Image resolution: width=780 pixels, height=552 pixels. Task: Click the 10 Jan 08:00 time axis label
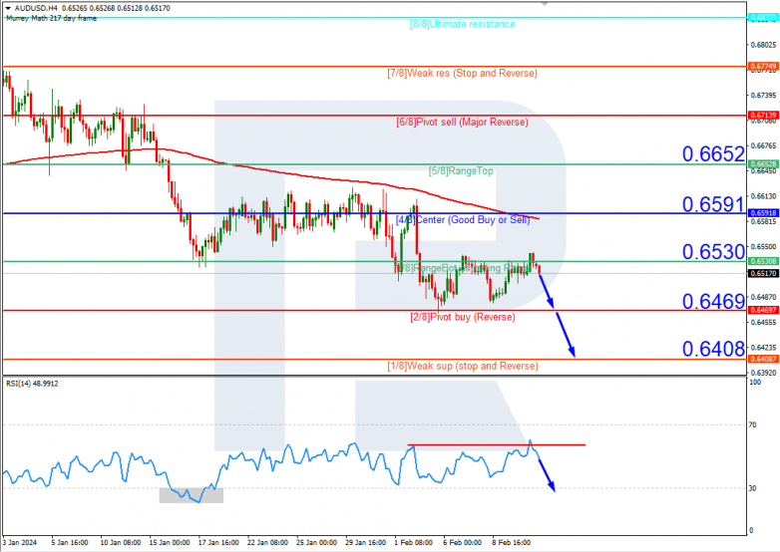point(121,543)
